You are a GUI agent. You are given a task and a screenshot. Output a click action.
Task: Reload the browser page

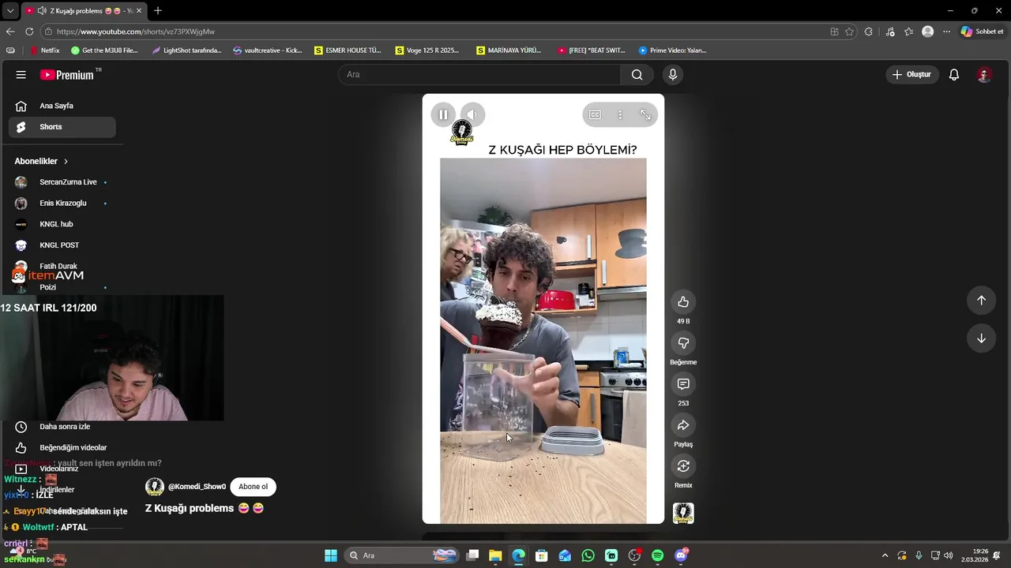pos(29,32)
